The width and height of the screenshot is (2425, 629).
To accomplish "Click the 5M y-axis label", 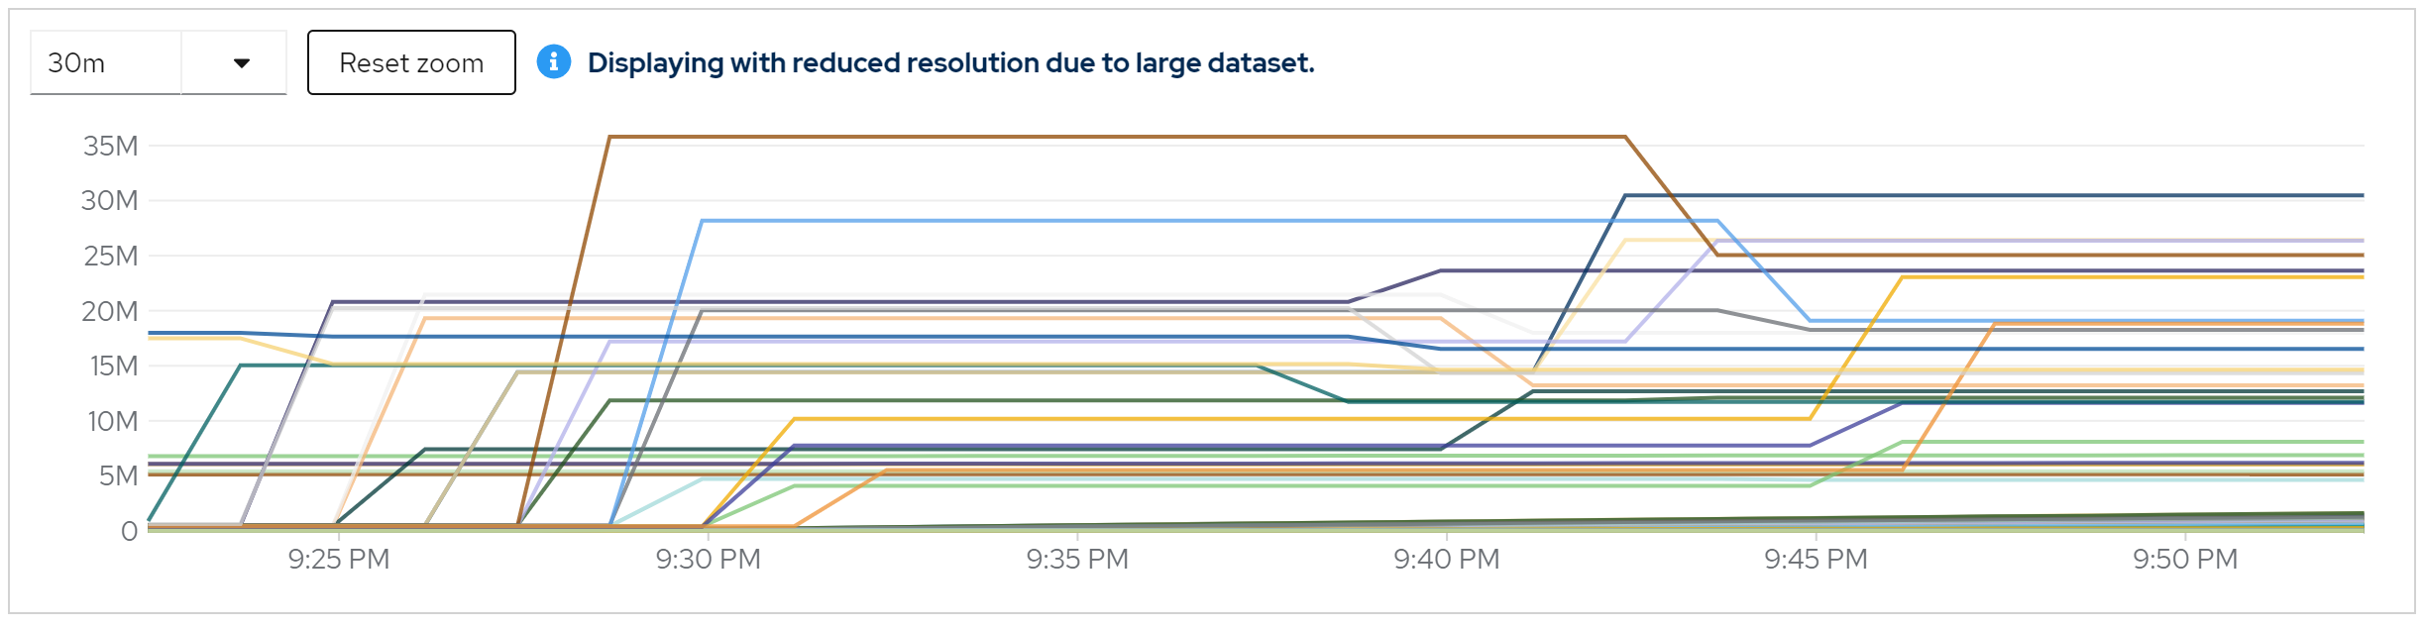I will tap(118, 475).
